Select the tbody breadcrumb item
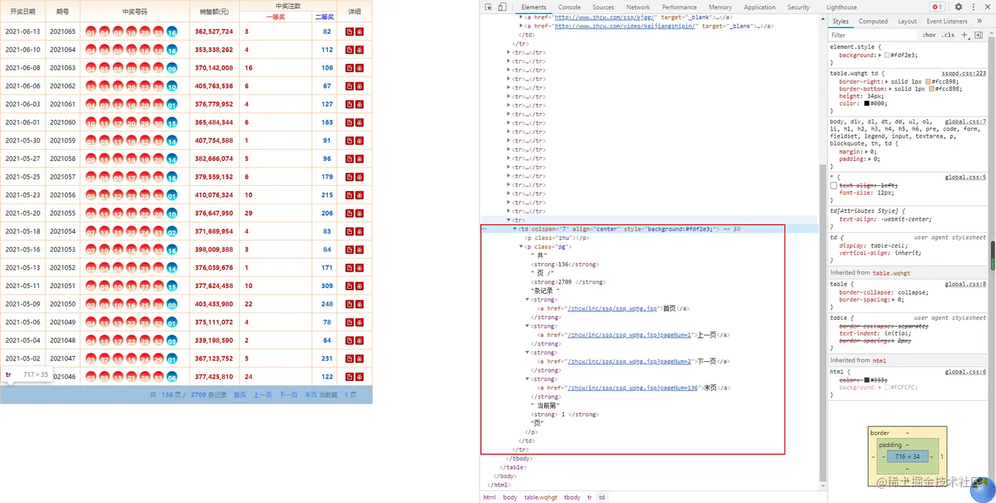The image size is (996, 503). (572, 497)
